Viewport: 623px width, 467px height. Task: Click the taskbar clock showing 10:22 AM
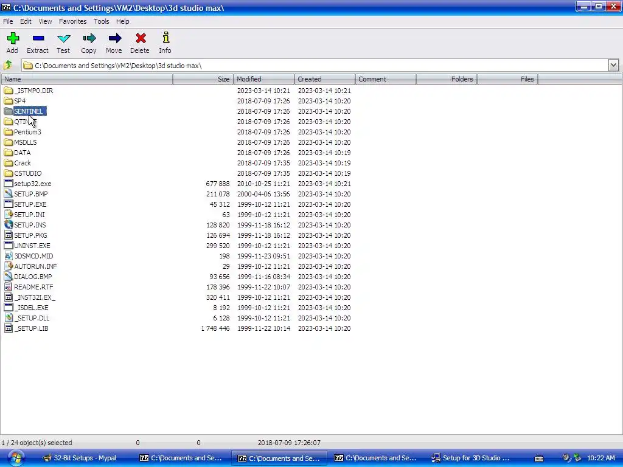(x=600, y=458)
